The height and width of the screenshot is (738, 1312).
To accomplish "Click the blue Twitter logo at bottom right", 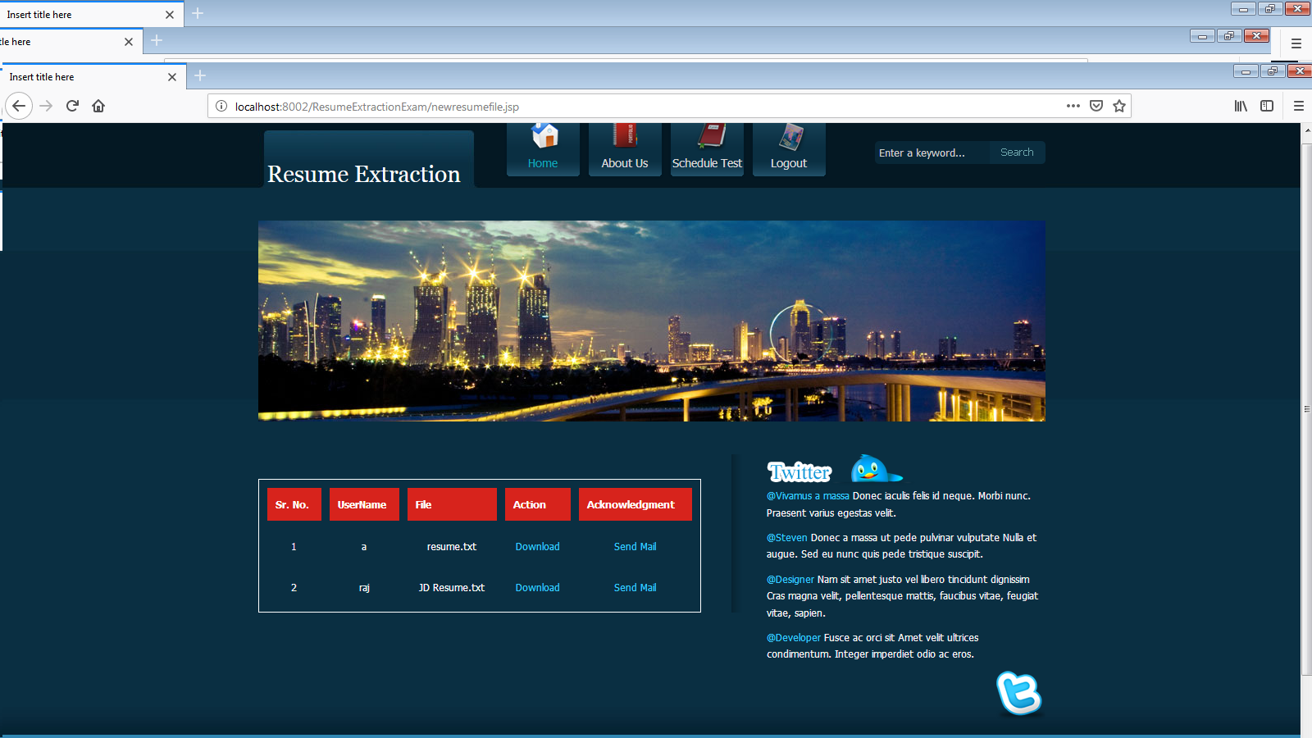I will pos(1019,694).
